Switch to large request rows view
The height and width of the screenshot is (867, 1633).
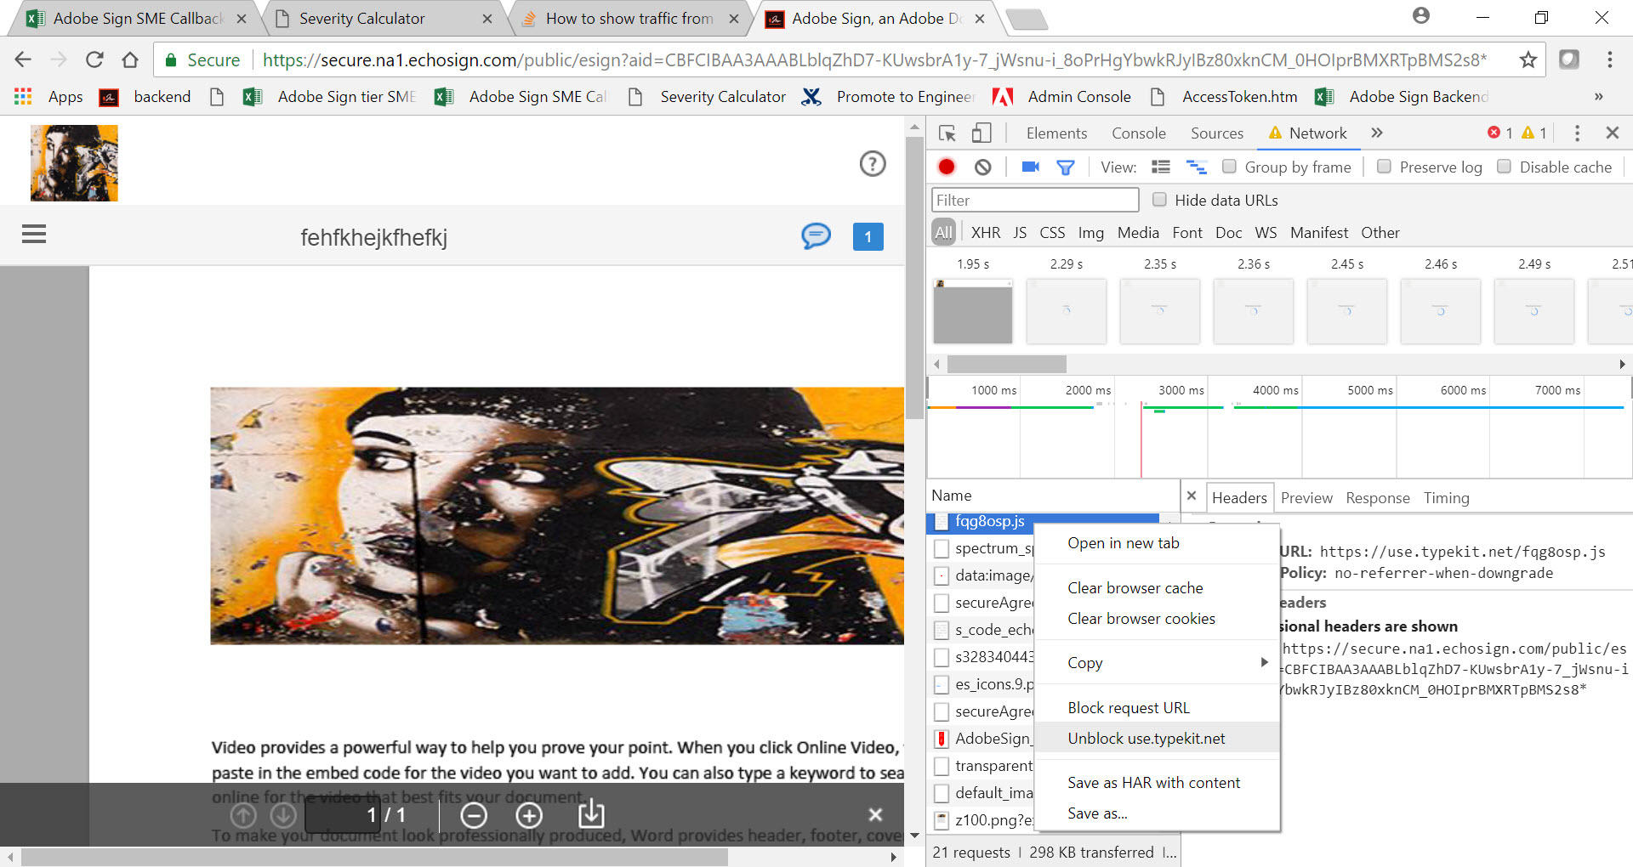[x=1160, y=167]
